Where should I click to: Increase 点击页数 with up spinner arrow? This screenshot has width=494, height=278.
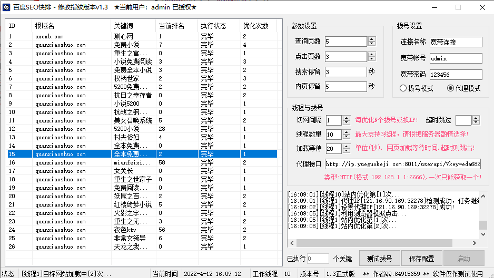[x=372, y=55]
